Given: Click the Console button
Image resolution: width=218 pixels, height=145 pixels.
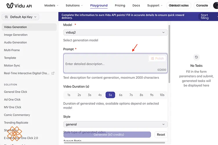Looking at the screenshot, I should point(202,5).
